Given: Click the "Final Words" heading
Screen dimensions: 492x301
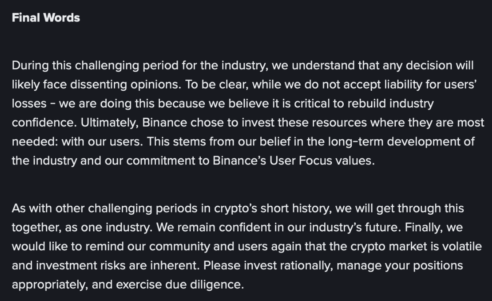Looking at the screenshot, I should (45, 18).
